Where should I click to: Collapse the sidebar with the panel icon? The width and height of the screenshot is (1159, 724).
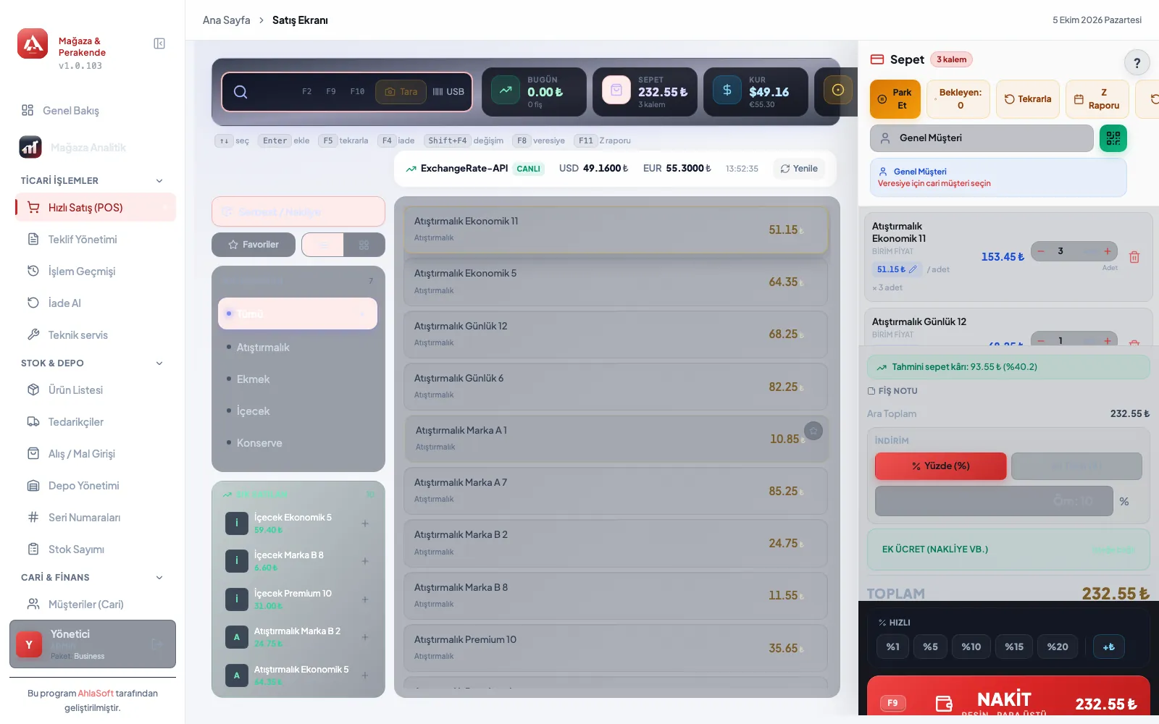click(159, 43)
